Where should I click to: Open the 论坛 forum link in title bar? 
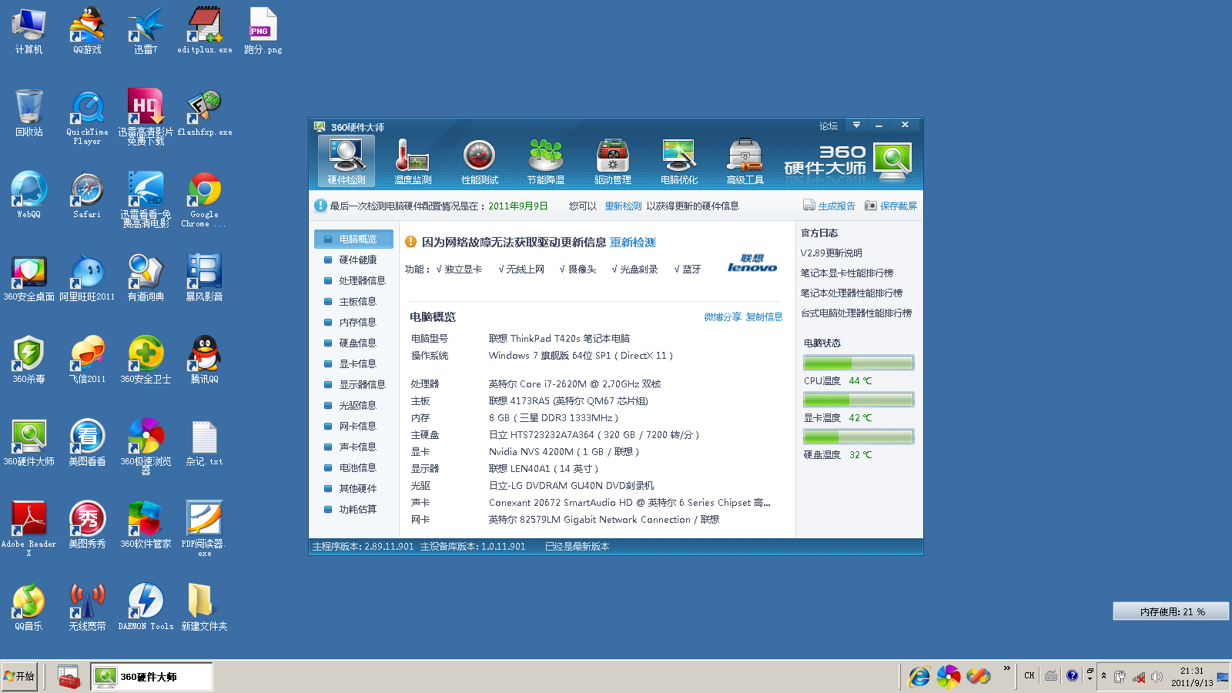[x=829, y=126]
